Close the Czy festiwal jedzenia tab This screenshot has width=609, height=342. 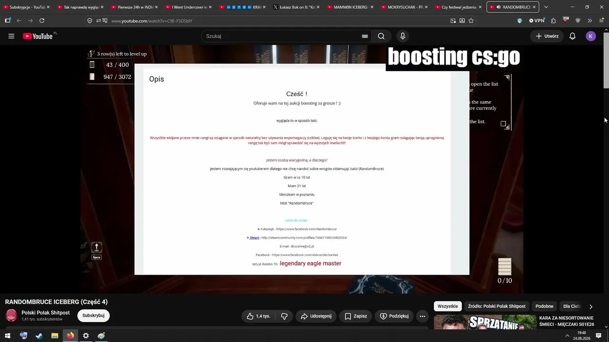[480, 7]
